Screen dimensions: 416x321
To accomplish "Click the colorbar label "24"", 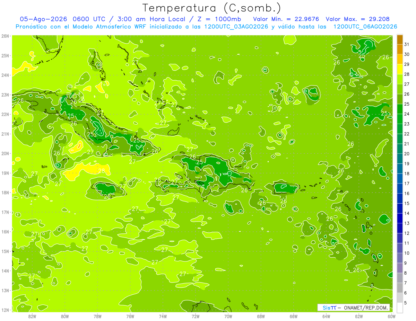I will [407, 114].
